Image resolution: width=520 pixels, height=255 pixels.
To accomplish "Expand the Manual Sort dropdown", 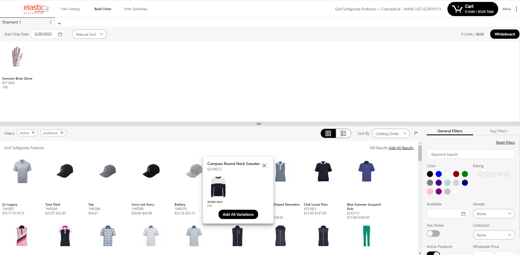I will tap(89, 34).
